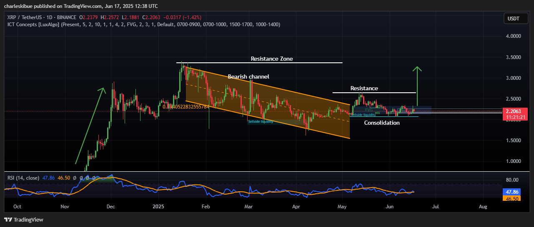Click the 2025 label on the time axis
Viewport: 534px width, 227px height.
tap(159, 206)
